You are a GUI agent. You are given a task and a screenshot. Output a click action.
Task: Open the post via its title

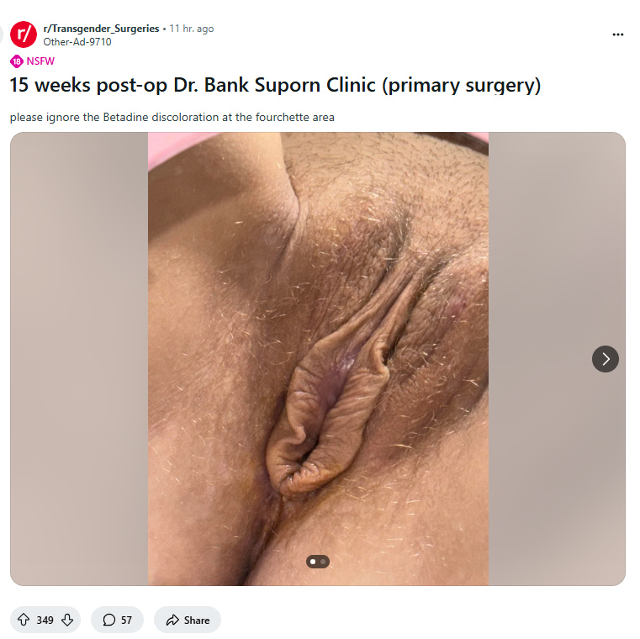[276, 85]
